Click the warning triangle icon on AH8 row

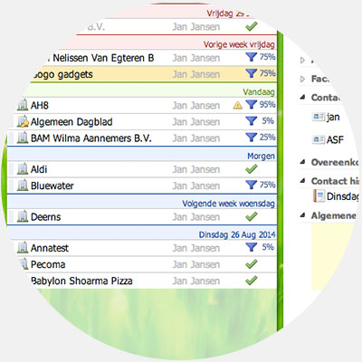pyautogui.click(x=238, y=105)
